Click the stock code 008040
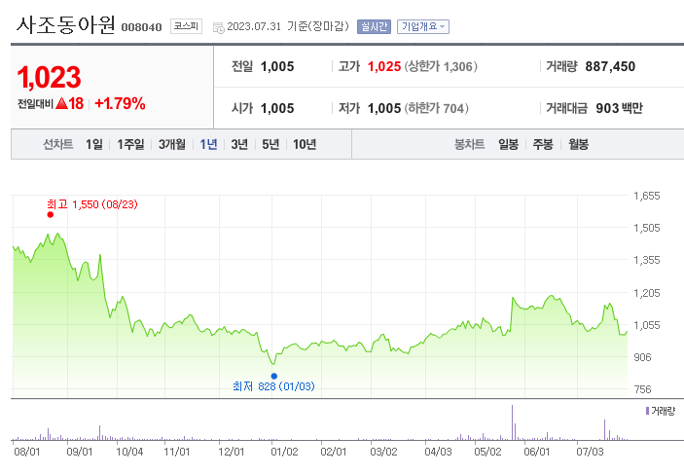Screen dimensions: 684x474 tap(141, 27)
